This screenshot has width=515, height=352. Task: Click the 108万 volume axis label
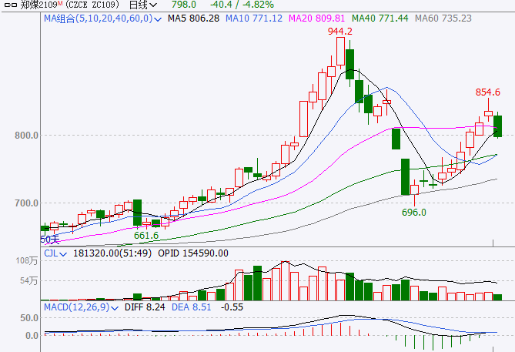point(27,261)
